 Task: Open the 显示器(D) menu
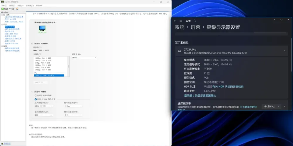coord(30,6)
